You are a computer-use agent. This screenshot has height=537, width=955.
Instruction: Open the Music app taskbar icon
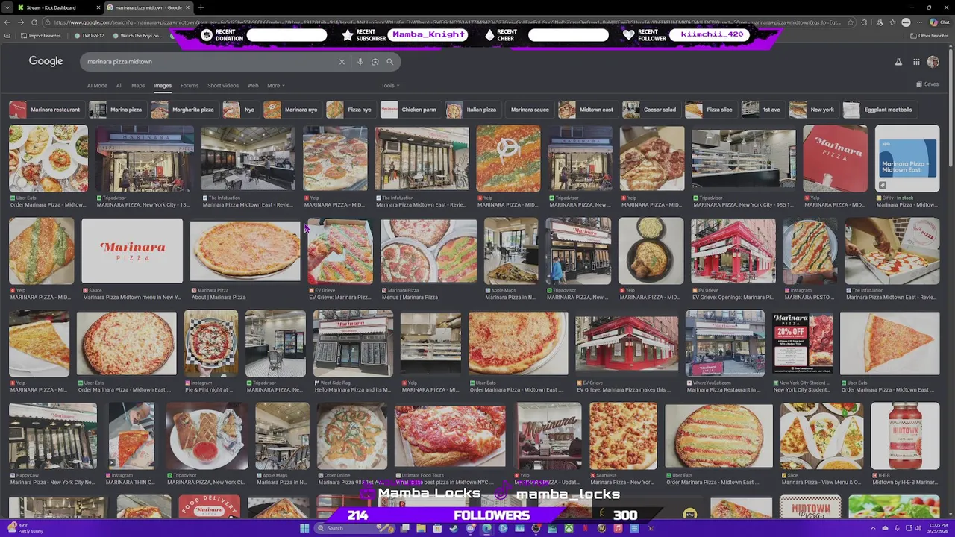coord(618,528)
